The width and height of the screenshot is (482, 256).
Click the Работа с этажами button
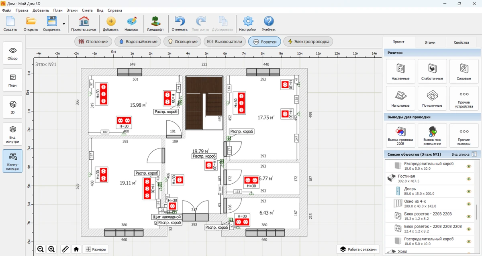tap(358, 249)
